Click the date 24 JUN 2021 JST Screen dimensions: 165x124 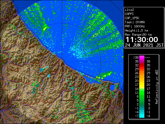click(x=144, y=45)
